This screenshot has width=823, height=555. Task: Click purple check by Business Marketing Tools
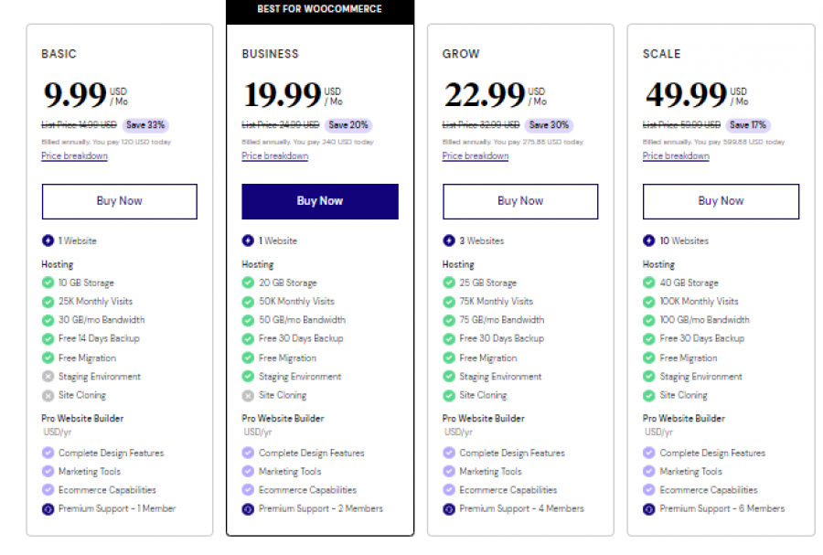[x=248, y=472]
